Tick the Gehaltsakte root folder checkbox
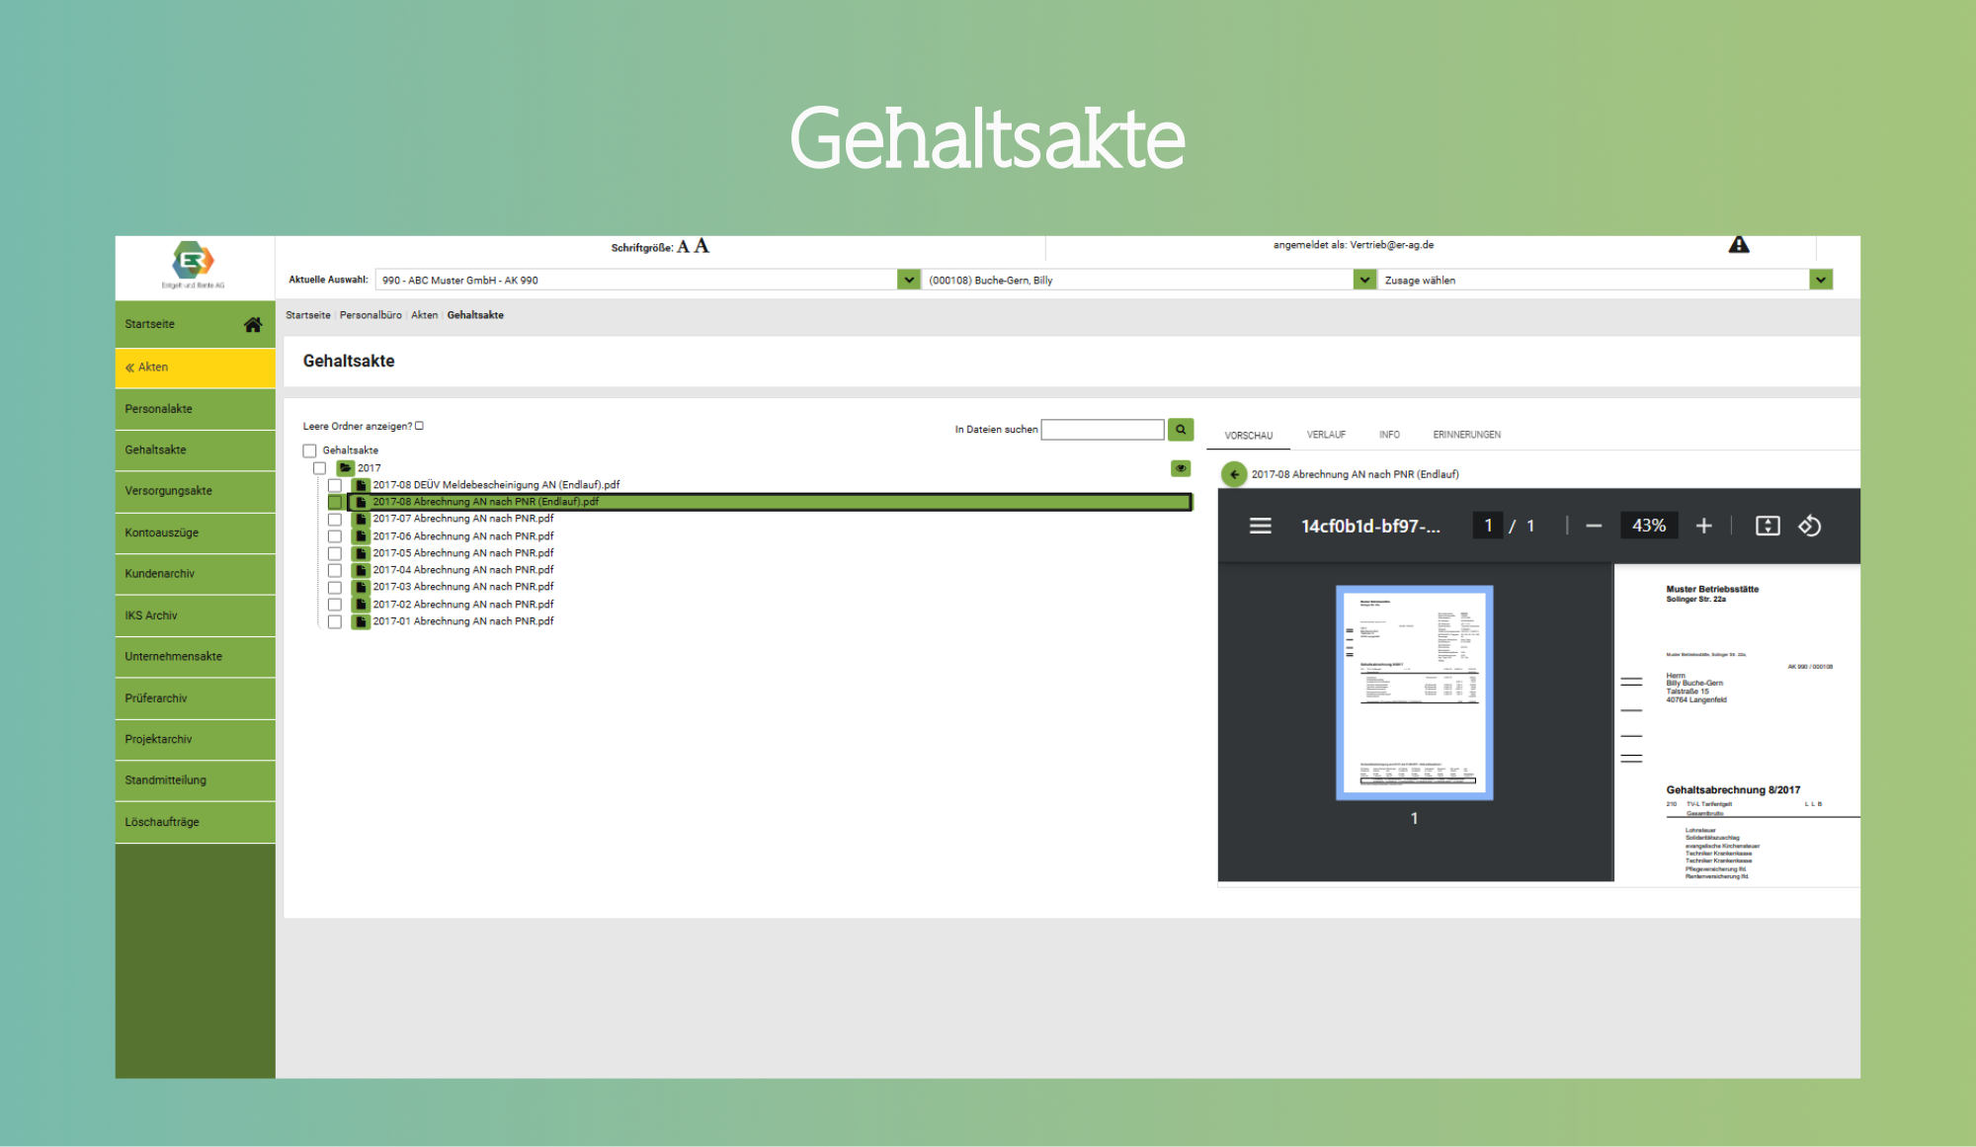Image resolution: width=1976 pixels, height=1147 pixels. 310,451
